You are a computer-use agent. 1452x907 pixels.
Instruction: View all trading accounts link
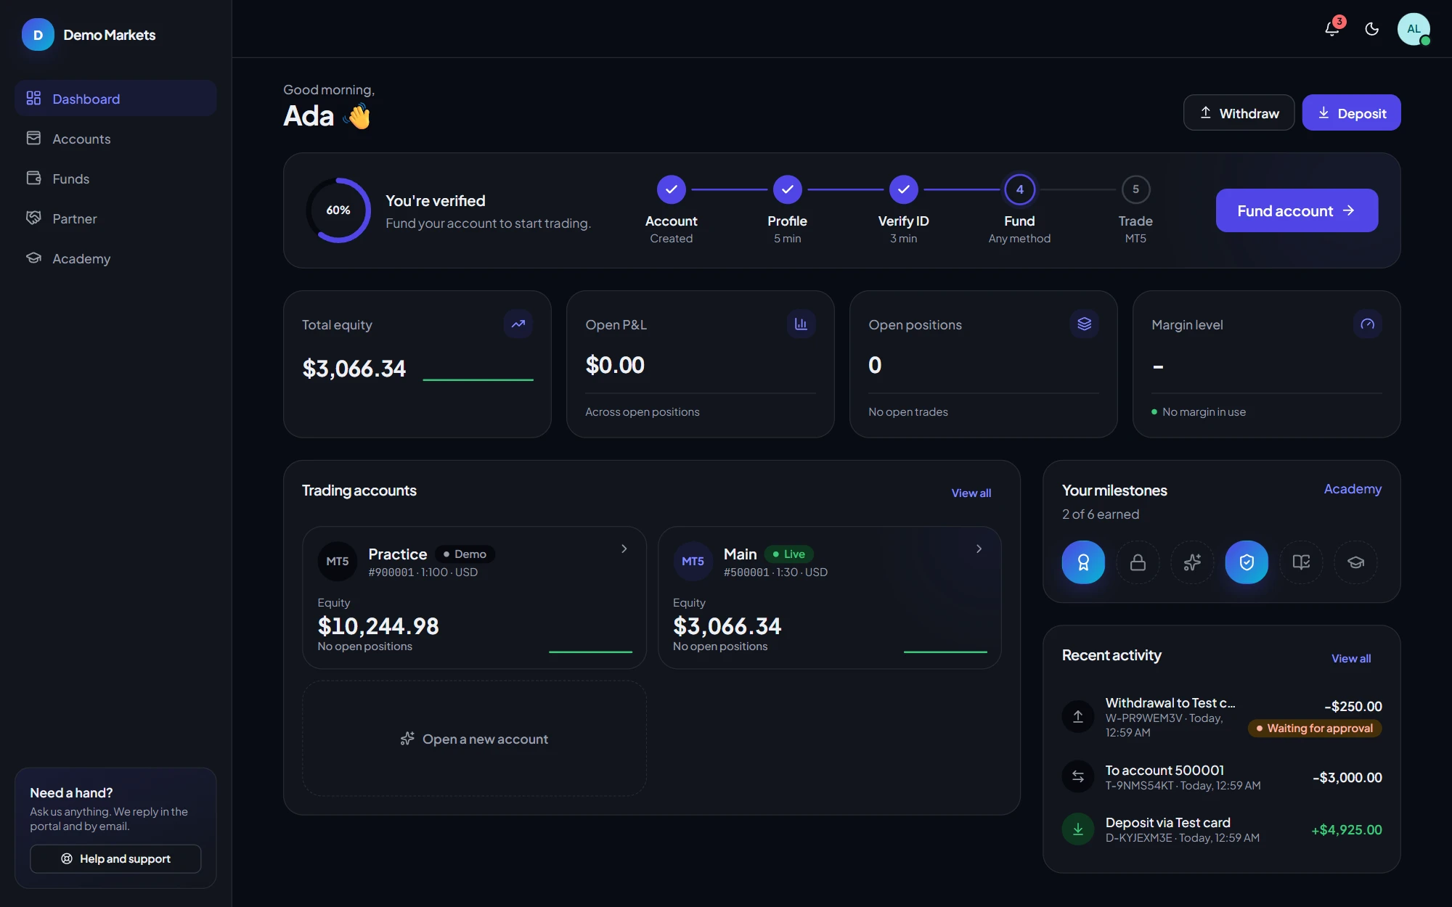pos(971,493)
